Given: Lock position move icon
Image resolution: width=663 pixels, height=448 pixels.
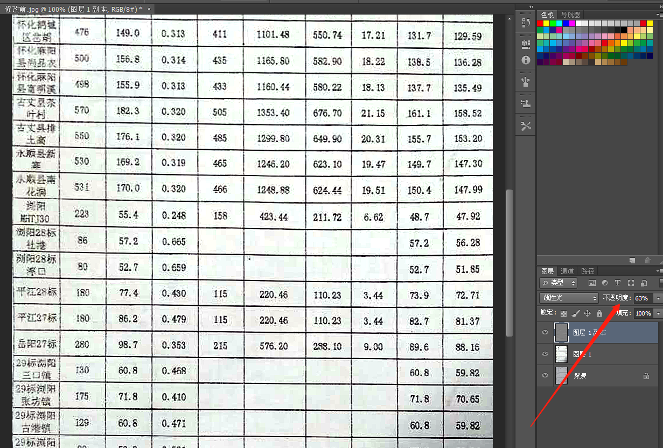Looking at the screenshot, I should click(x=588, y=313).
